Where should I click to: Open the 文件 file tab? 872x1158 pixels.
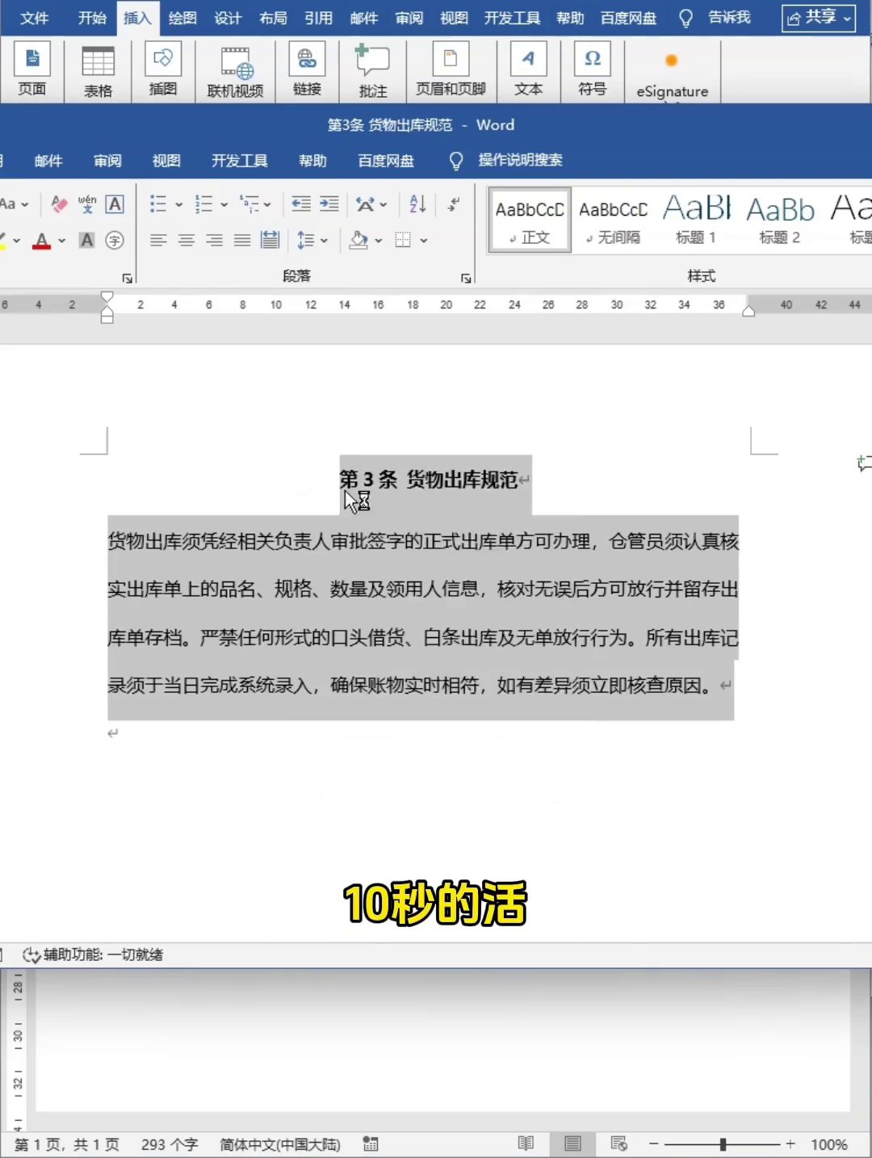point(35,18)
